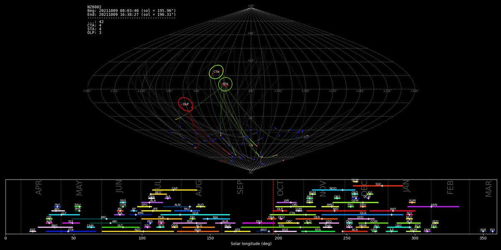
Task: Select the green NTA shower bar
Action: 318,231
